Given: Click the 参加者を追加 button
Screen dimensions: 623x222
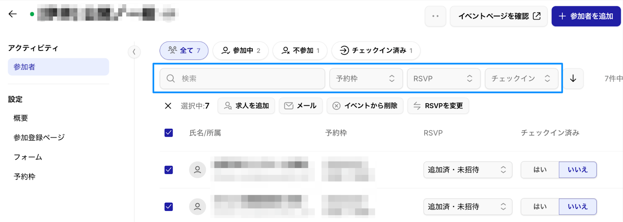Looking at the screenshot, I should click(x=586, y=16).
